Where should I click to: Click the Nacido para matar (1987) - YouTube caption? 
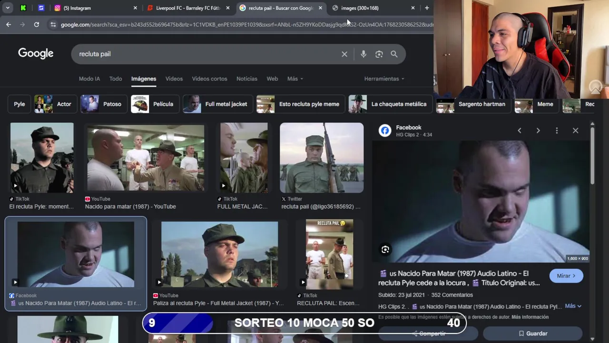tap(130, 206)
